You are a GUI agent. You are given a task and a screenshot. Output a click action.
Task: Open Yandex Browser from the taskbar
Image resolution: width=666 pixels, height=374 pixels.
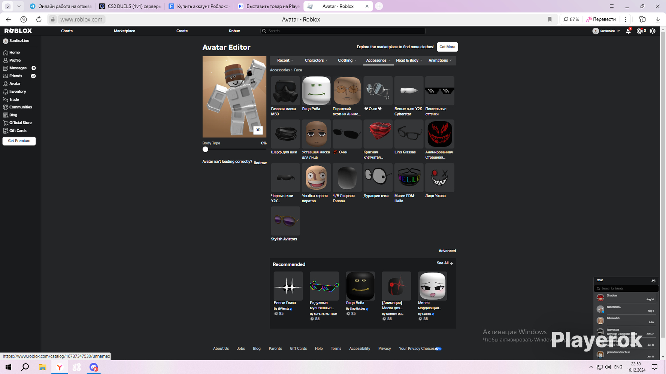[x=60, y=367]
